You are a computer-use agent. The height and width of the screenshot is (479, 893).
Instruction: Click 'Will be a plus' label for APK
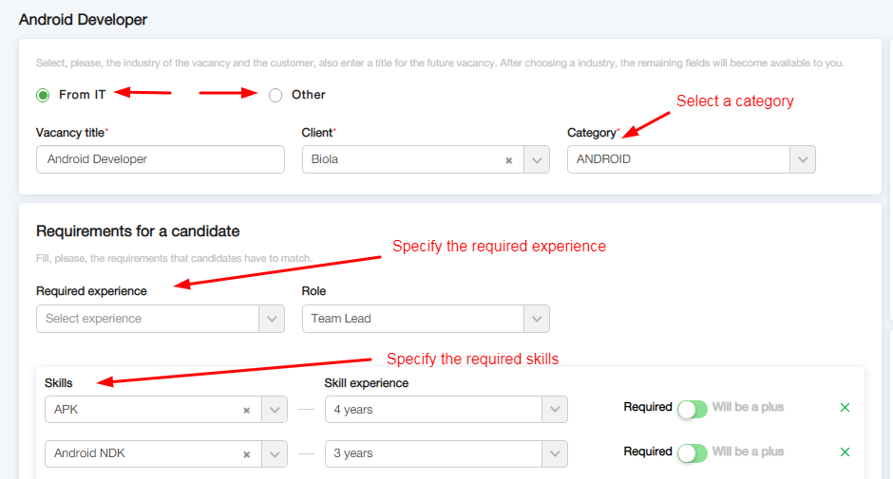point(748,407)
